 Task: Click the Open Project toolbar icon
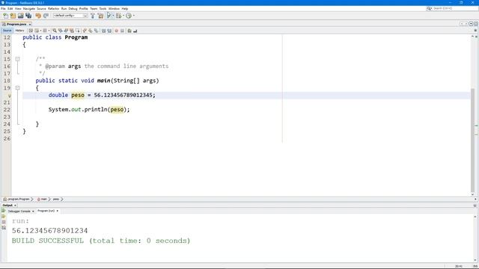(20, 16)
